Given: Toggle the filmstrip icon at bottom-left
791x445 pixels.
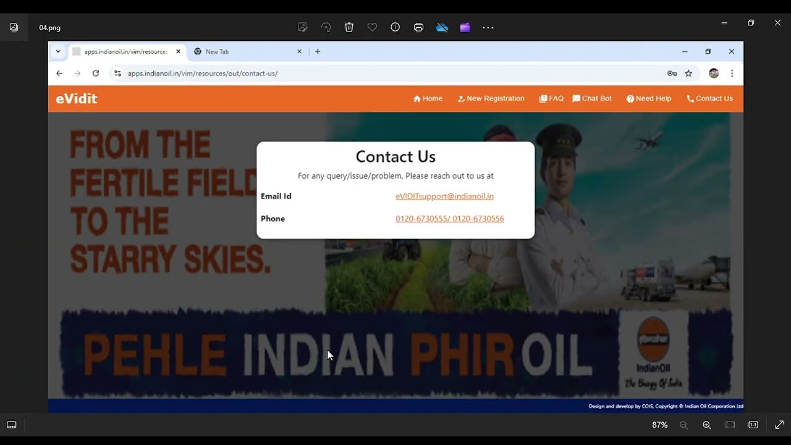Looking at the screenshot, I should tap(11, 425).
